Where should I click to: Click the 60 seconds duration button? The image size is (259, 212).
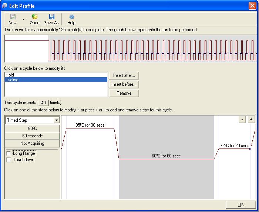[x=33, y=136]
